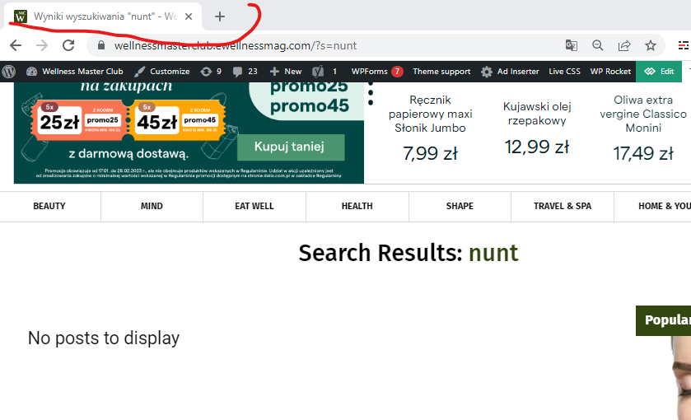Click the "No posts to display" text

click(x=104, y=338)
